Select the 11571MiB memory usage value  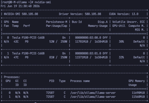(x=81, y=57)
